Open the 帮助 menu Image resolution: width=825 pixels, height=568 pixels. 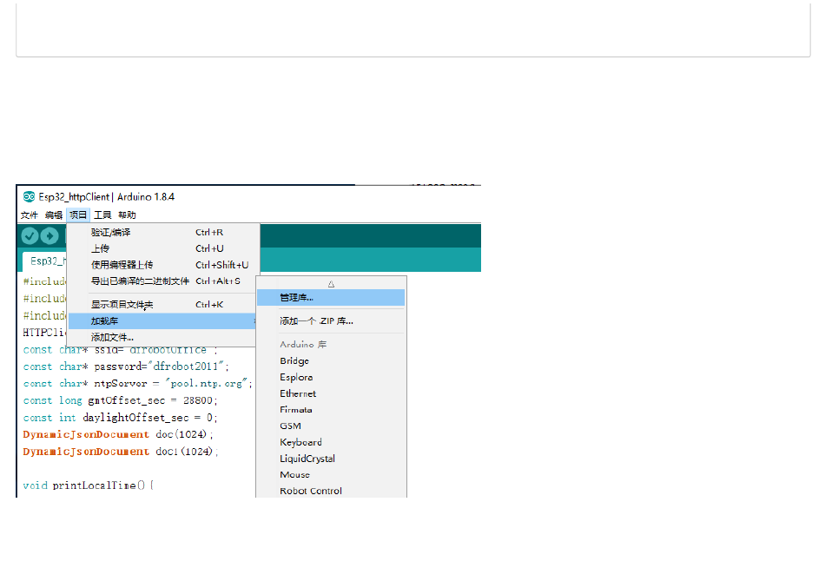(127, 215)
